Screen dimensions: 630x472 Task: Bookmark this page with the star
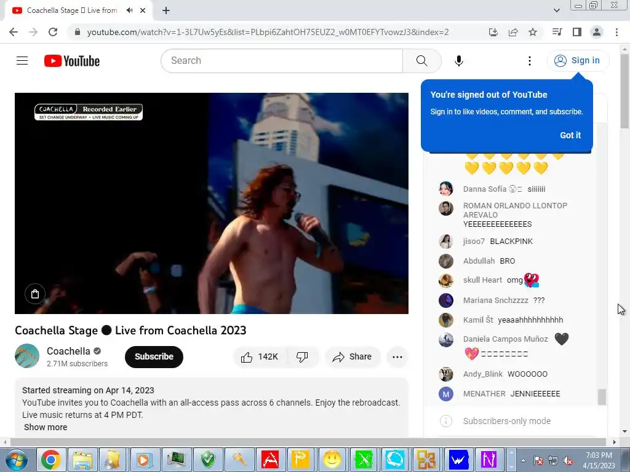[x=533, y=32]
